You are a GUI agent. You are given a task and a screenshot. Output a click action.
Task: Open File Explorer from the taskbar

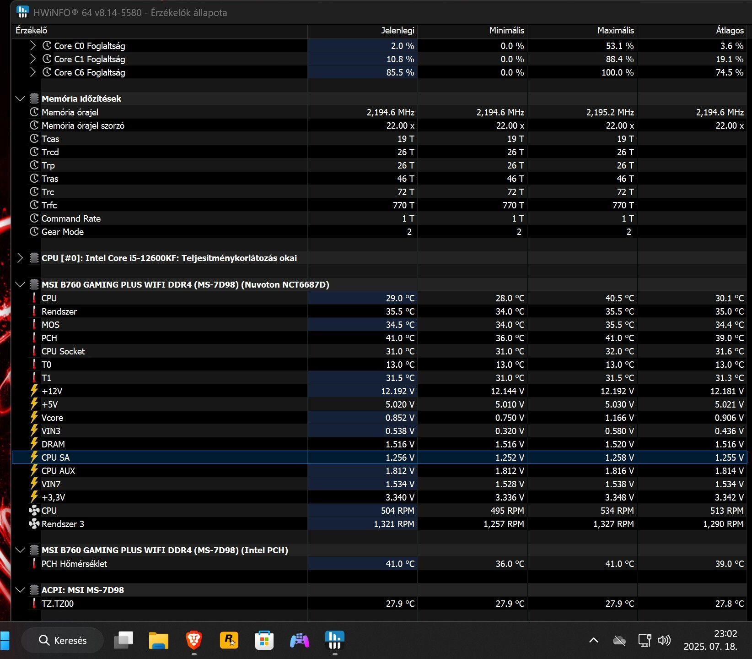(x=159, y=640)
